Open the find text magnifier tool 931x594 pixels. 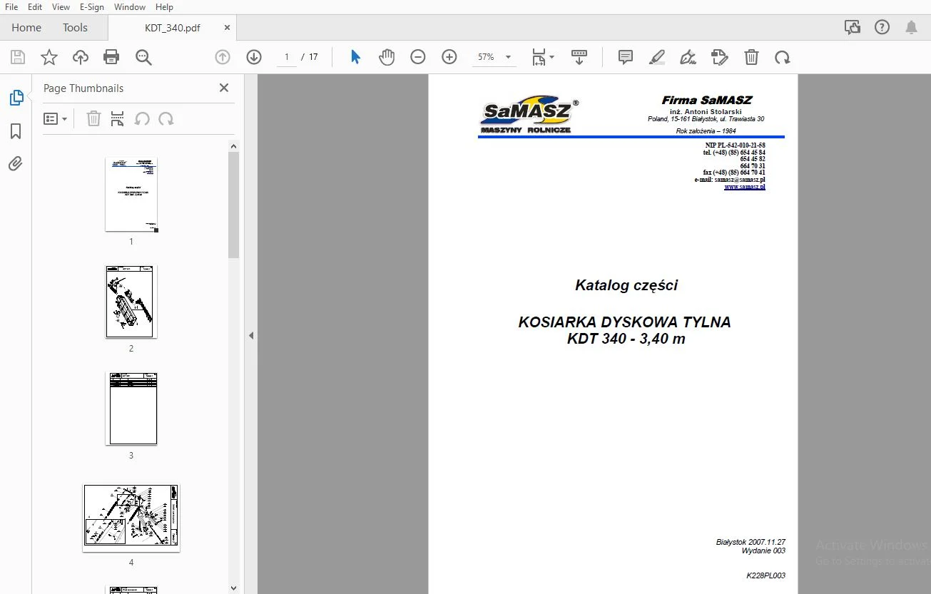pos(143,57)
